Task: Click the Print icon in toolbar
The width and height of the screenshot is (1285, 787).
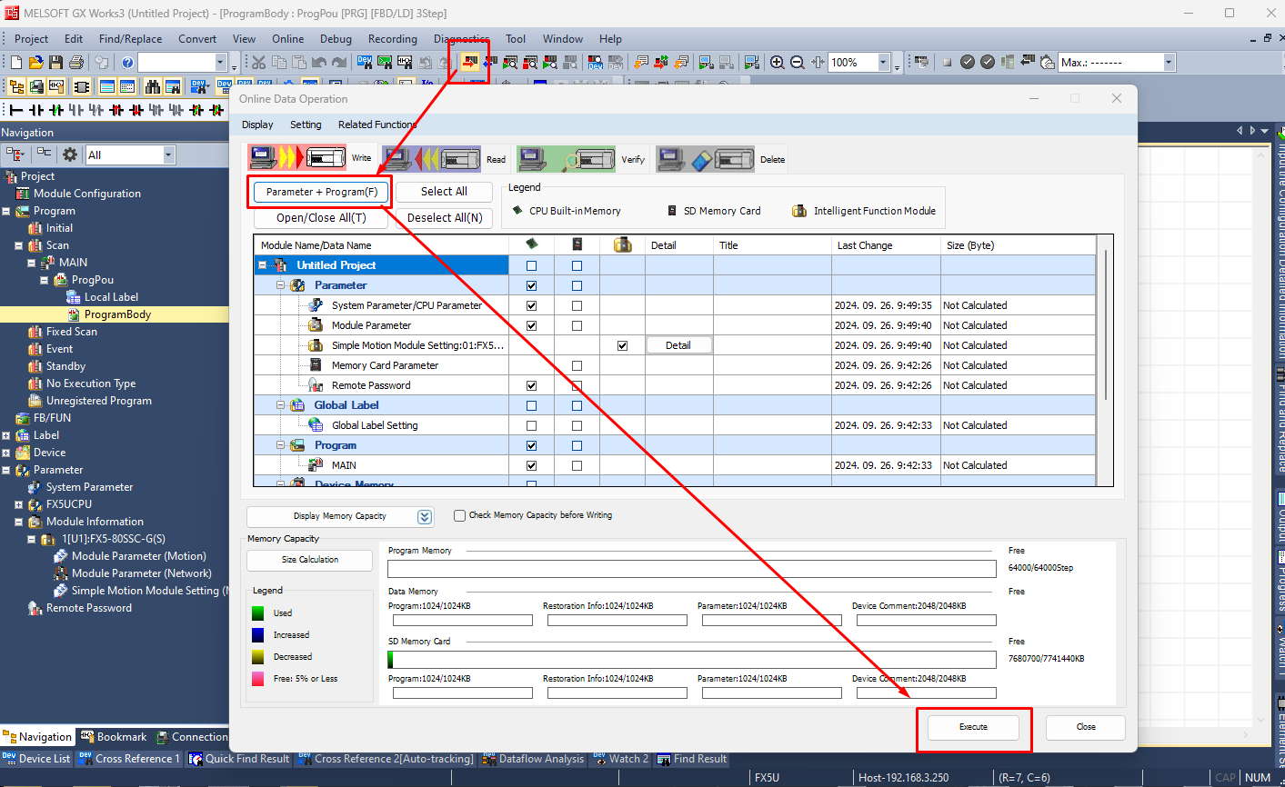Action: click(76, 62)
